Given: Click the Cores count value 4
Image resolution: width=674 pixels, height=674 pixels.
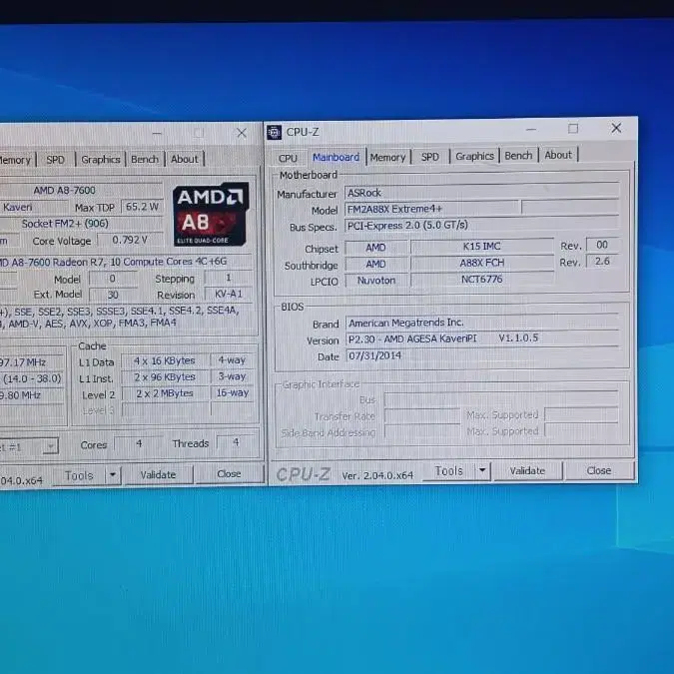Looking at the screenshot, I should coord(139,443).
